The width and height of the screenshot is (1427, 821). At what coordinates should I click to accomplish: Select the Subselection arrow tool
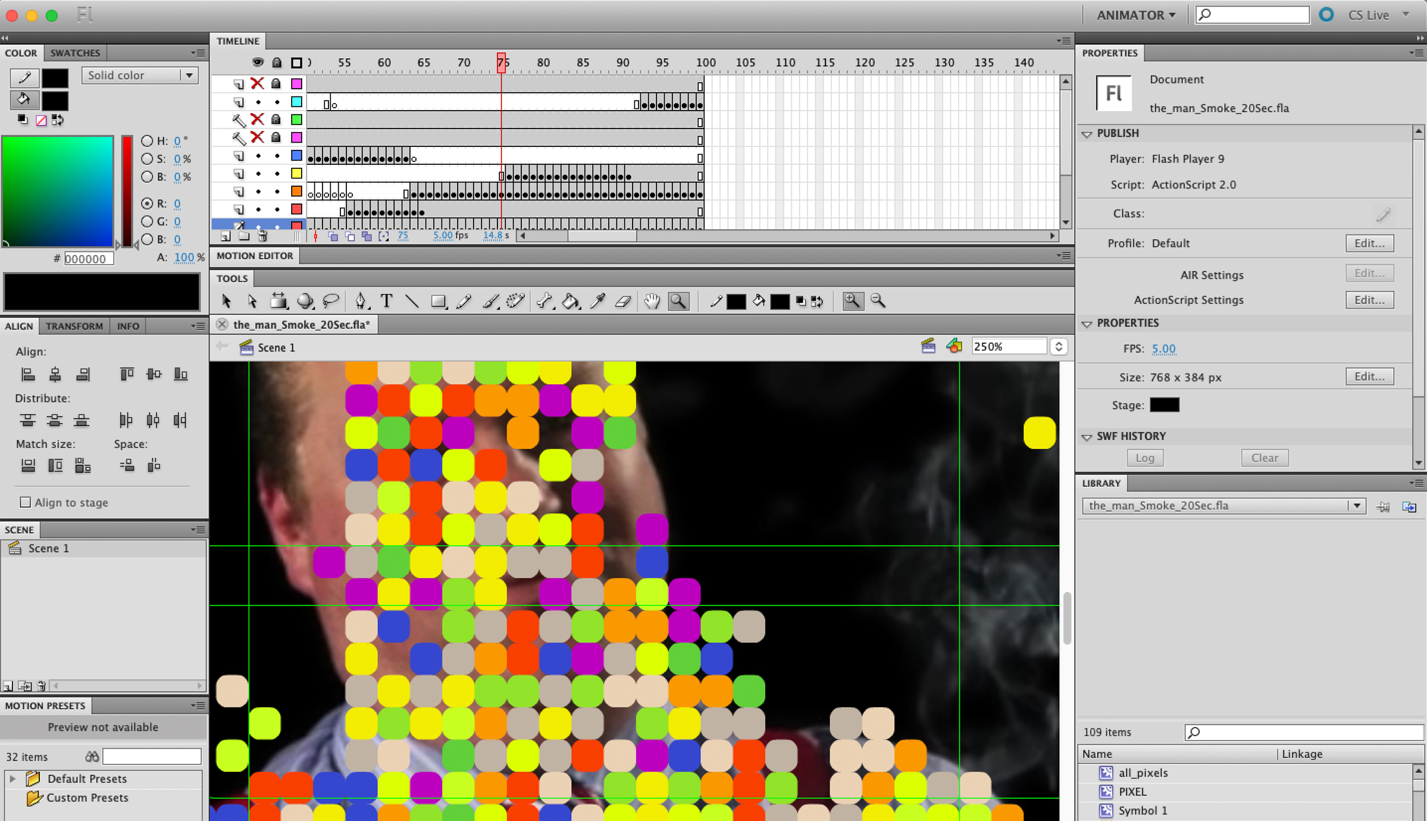click(252, 301)
